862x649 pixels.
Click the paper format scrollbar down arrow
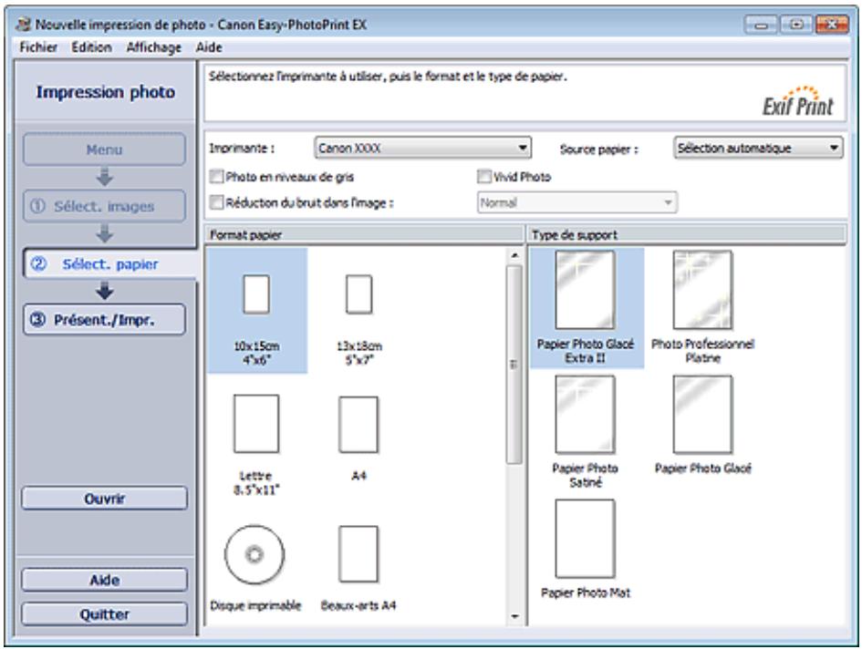tap(514, 616)
